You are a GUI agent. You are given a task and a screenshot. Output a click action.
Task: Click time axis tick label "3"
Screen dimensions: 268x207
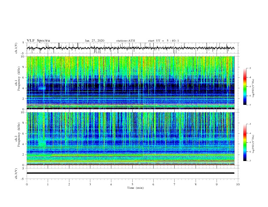[x=90, y=184]
